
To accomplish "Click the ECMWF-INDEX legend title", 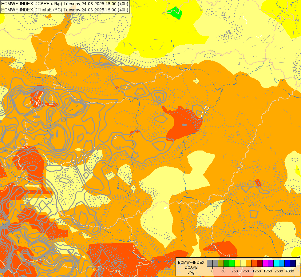I will pyautogui.click(x=191, y=263).
